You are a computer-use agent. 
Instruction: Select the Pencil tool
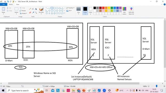pos(30,9)
